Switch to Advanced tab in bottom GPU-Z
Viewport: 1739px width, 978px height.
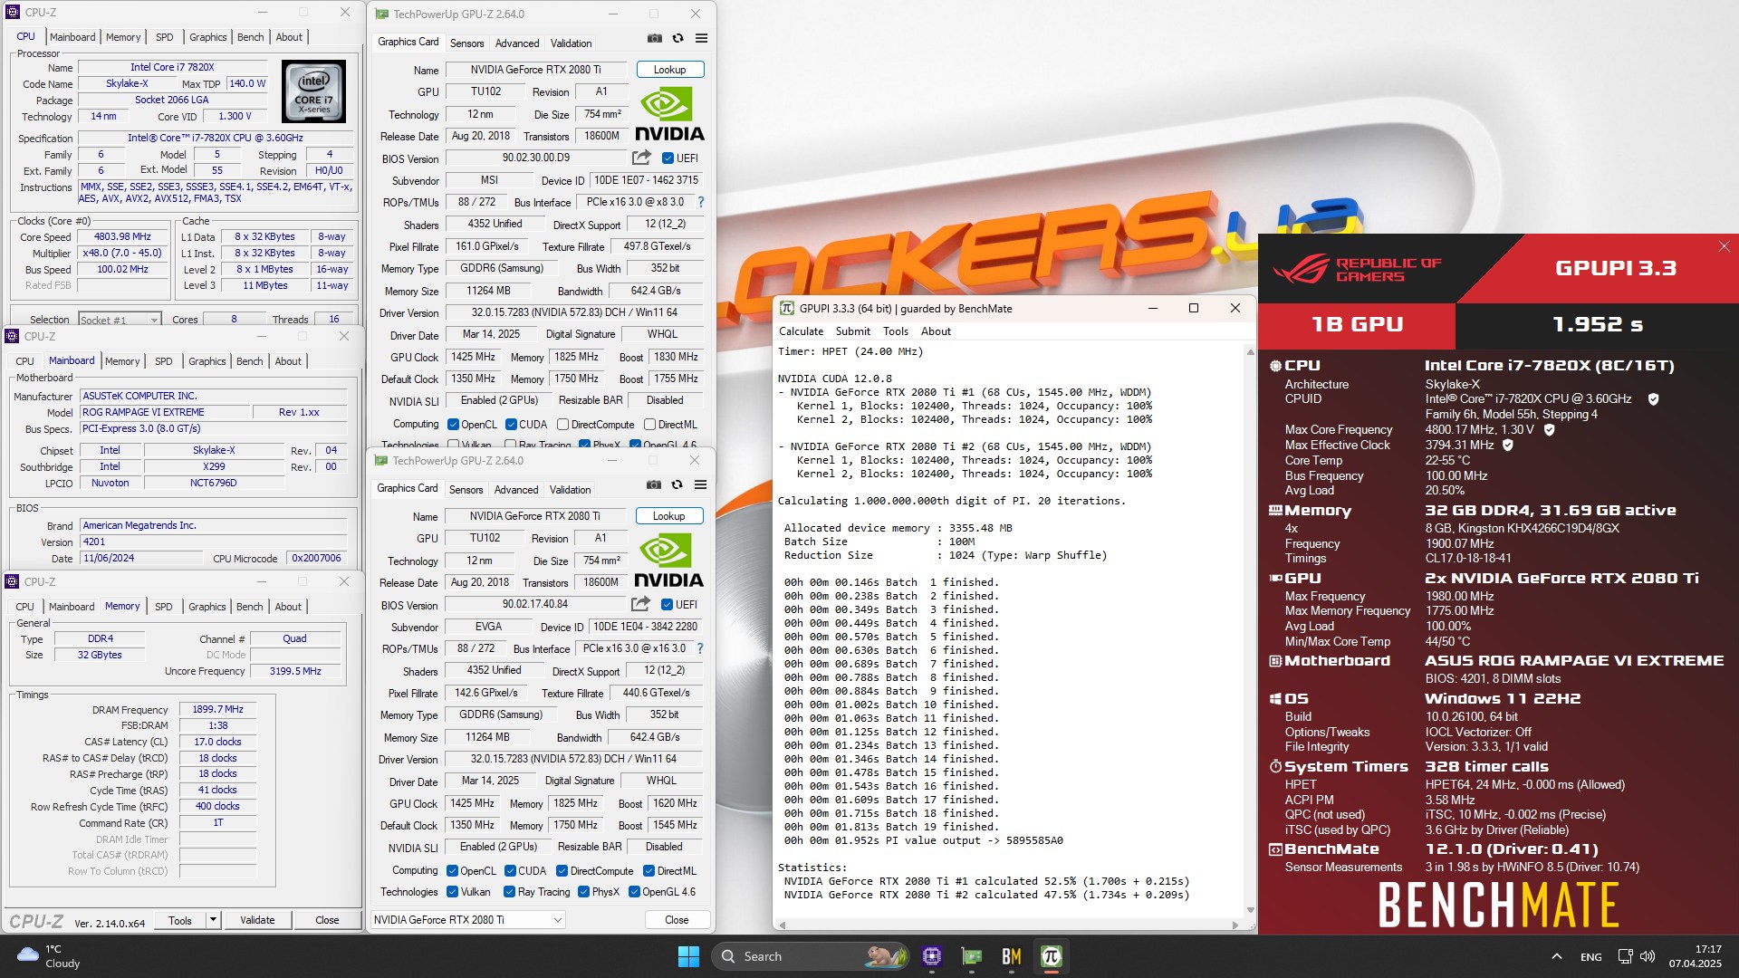[x=516, y=490]
